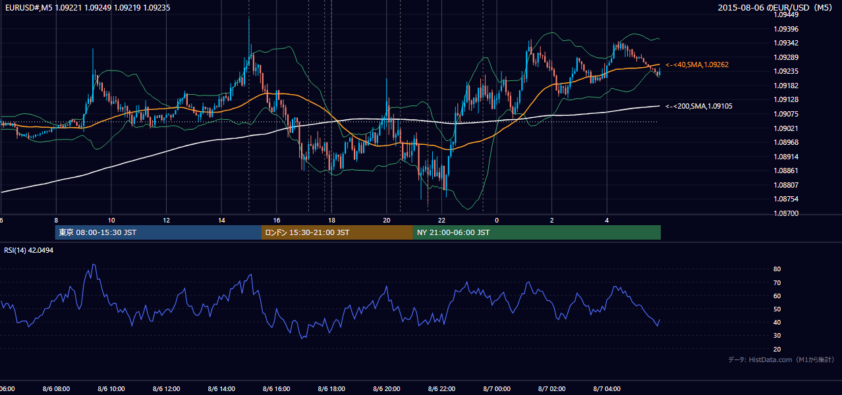Click price axis value 1.09396
Image resolution: width=842 pixels, height=395 pixels.
click(x=786, y=29)
